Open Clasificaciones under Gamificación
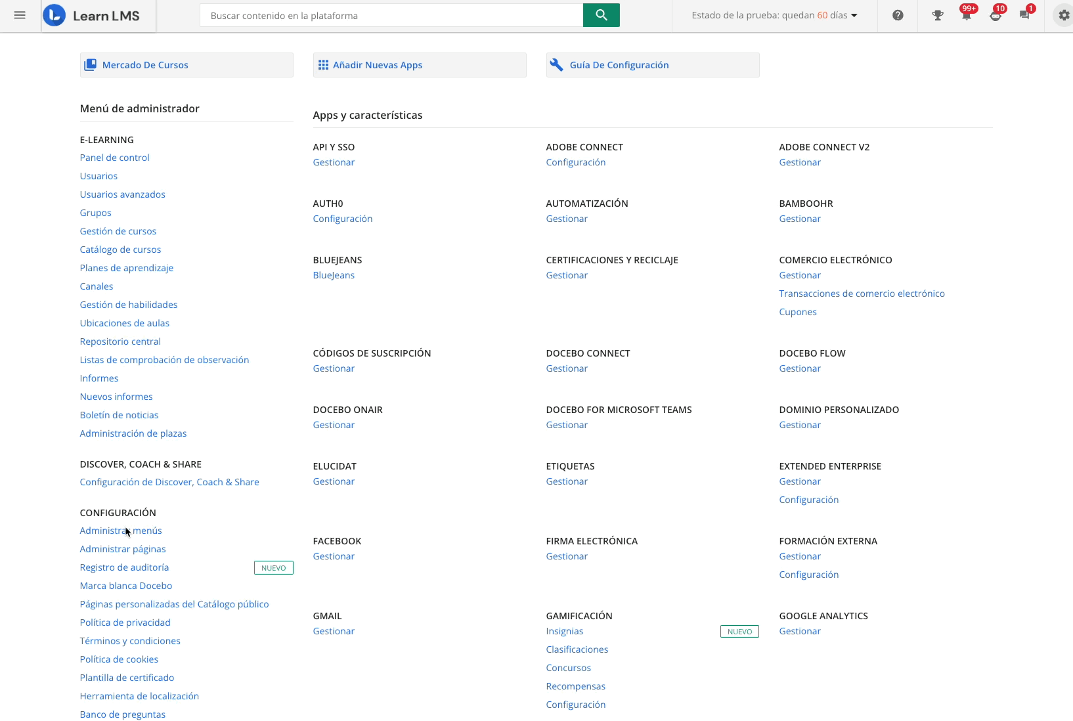This screenshot has height=721, width=1073. tap(577, 649)
